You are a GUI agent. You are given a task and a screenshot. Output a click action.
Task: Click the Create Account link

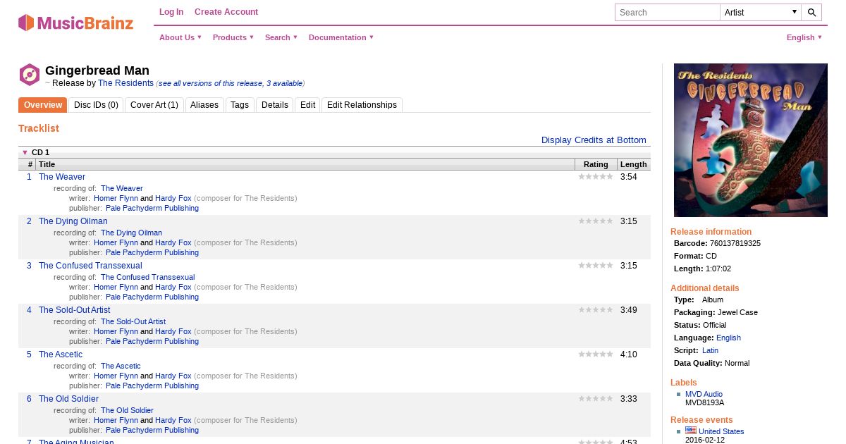tap(226, 12)
